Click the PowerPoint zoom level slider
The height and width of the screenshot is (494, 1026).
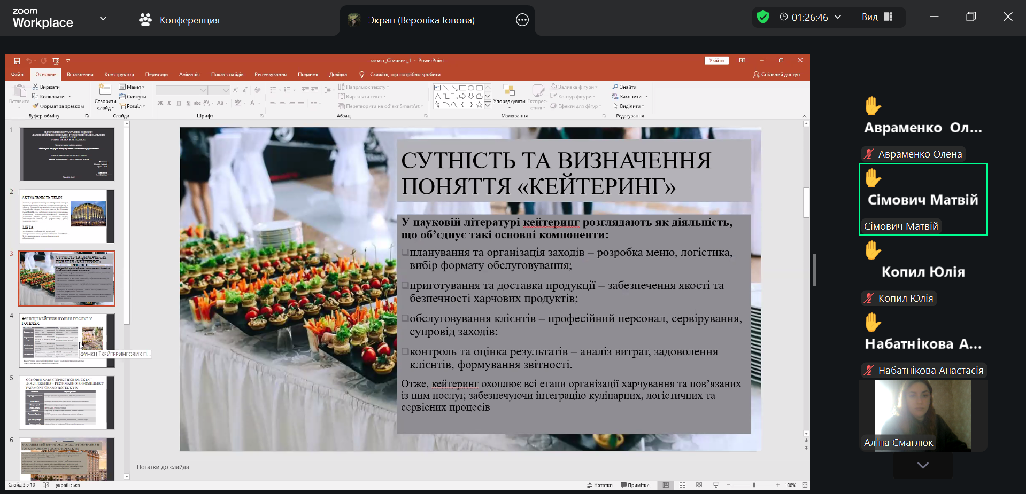tap(753, 485)
